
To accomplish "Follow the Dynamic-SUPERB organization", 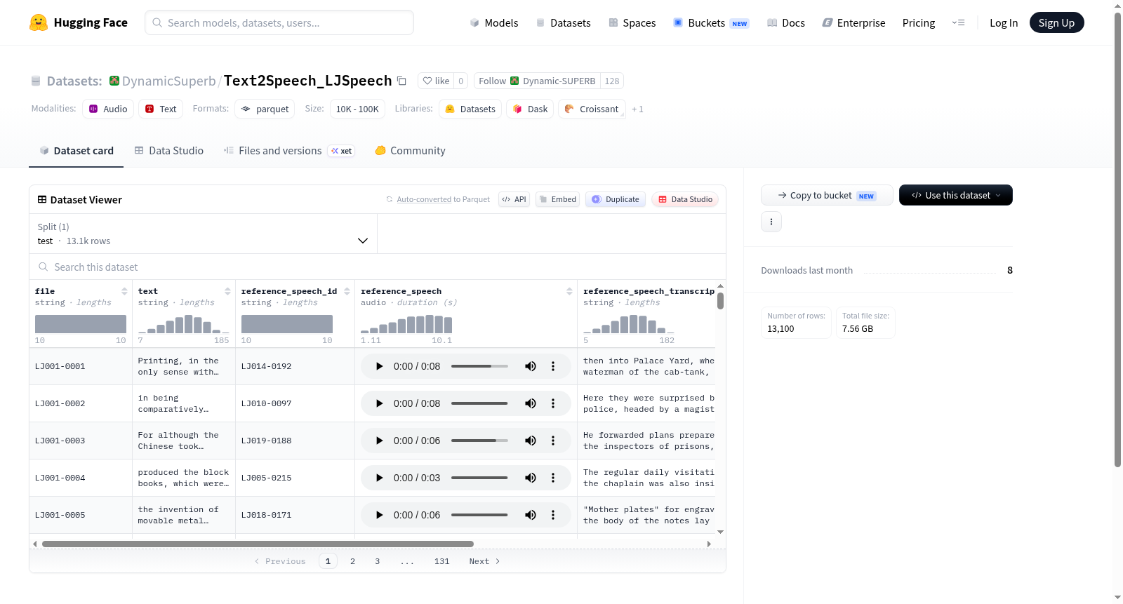I will 537,81.
